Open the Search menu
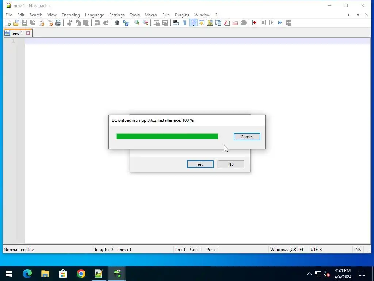This screenshot has height=281, width=374. 36,15
